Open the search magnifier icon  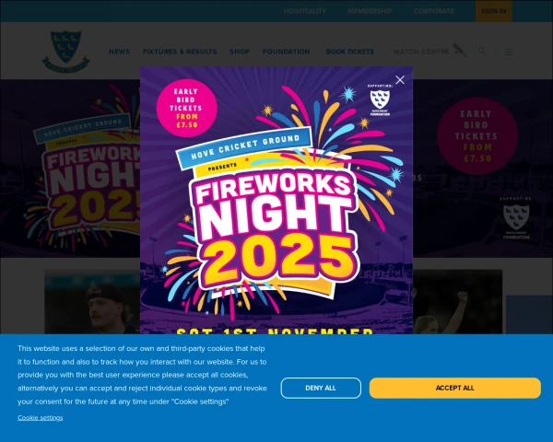click(x=482, y=51)
